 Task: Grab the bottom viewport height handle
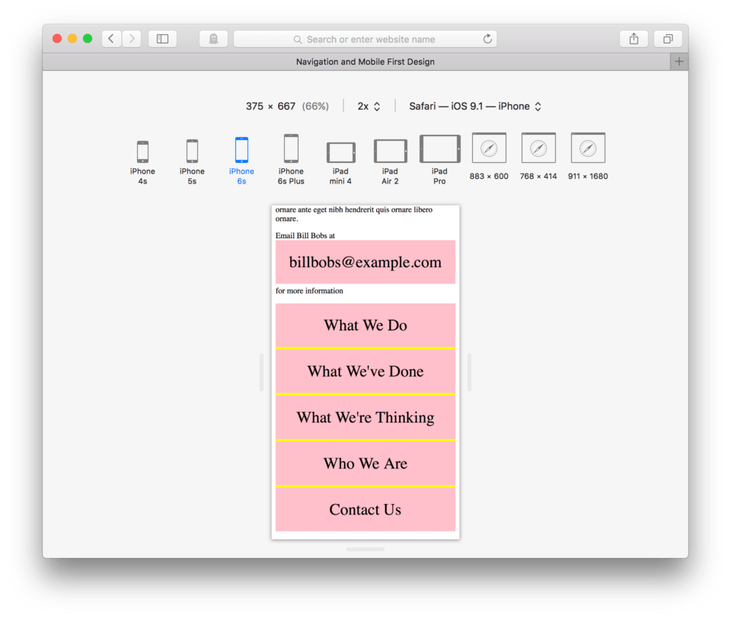(x=365, y=549)
